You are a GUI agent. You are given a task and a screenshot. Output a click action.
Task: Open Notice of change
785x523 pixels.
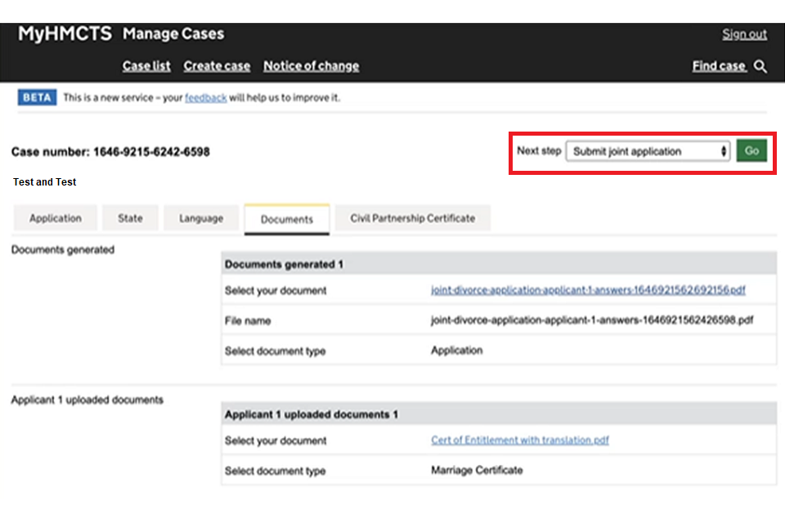tap(311, 66)
